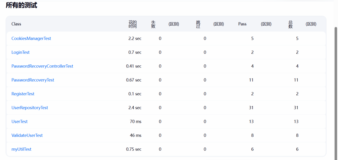
Task: Open the ValidateUserTest class link
Action: click(x=27, y=135)
